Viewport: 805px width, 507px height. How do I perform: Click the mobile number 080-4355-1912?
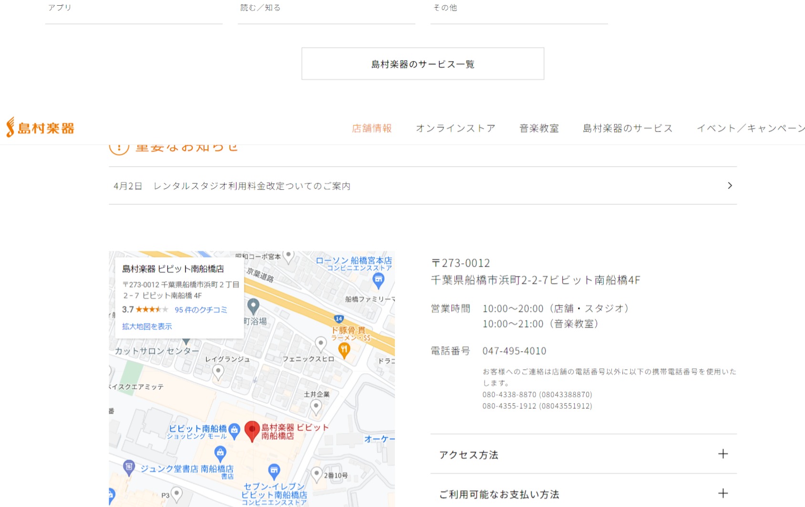coord(537,406)
